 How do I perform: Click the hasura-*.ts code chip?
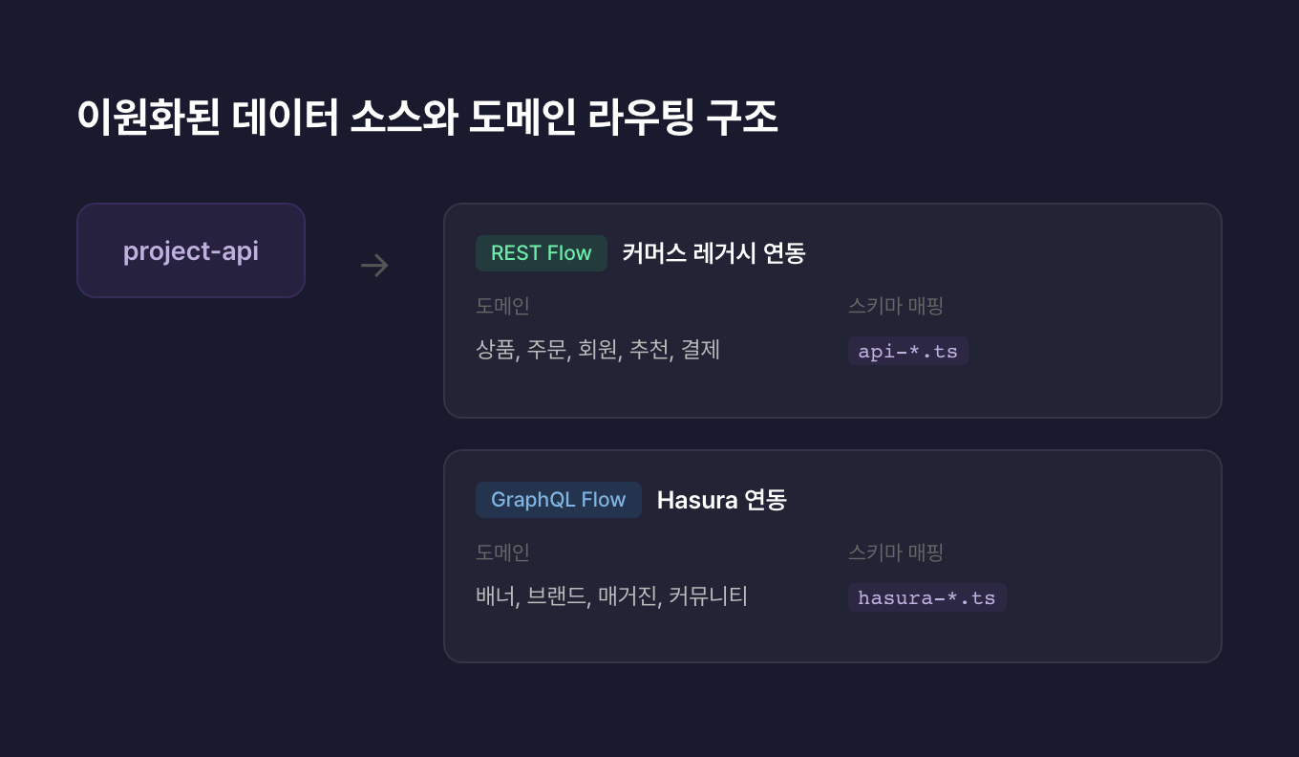(x=926, y=597)
